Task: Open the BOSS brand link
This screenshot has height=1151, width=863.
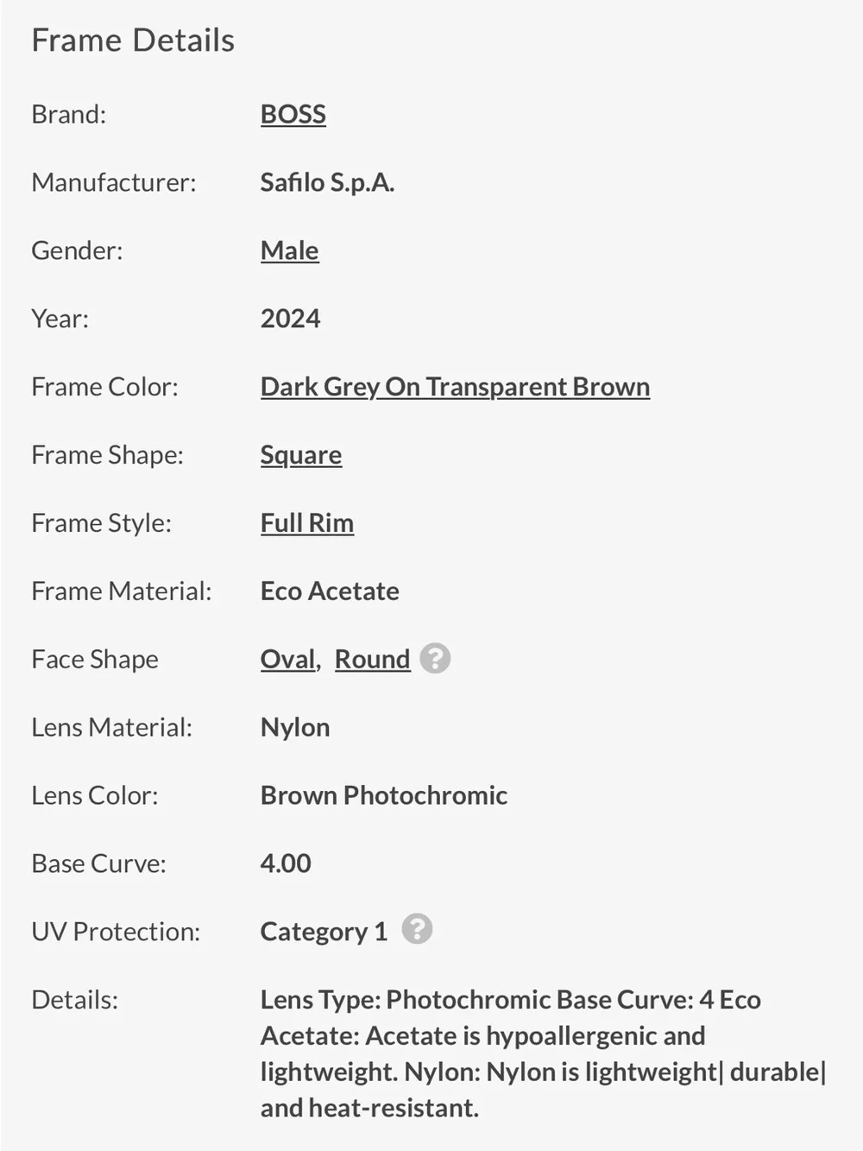Action: (x=293, y=114)
